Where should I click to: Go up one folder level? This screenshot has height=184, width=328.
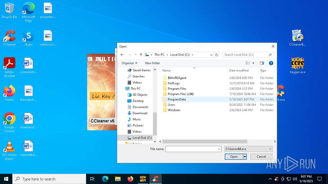pyautogui.click(x=141, y=55)
